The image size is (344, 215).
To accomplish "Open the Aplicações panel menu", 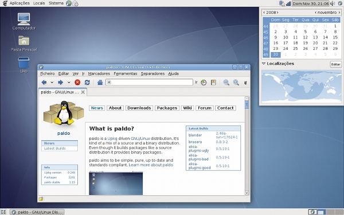I will (19, 3).
